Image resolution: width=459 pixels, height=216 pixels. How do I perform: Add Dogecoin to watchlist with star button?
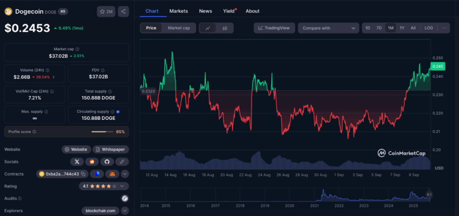coord(106,12)
